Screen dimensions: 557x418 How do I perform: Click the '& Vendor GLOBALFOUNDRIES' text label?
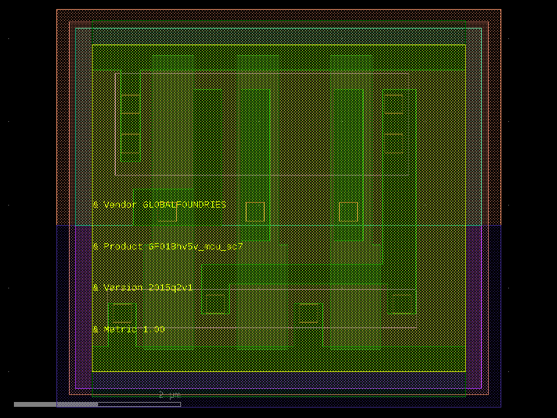point(159,205)
